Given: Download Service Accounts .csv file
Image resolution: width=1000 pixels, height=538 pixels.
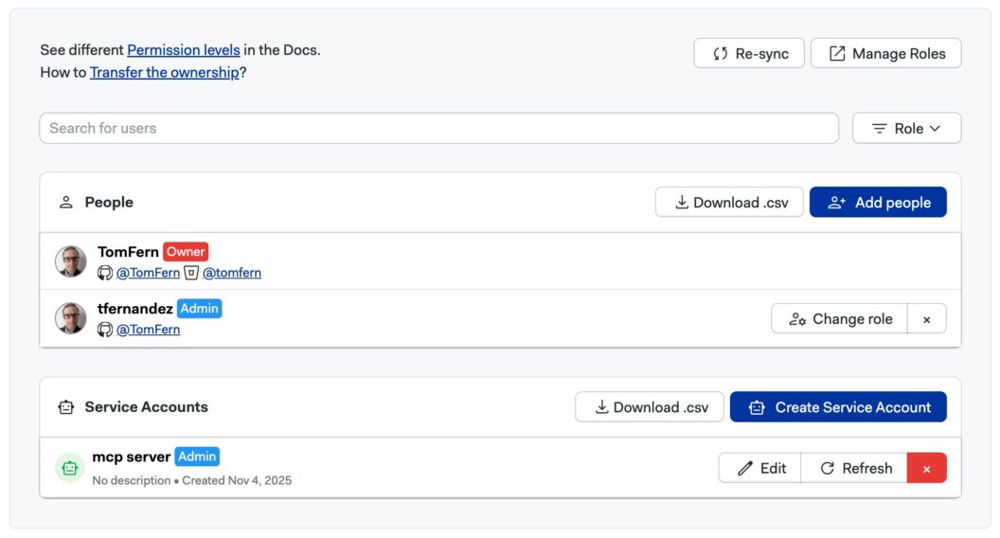Looking at the screenshot, I should click(x=650, y=407).
